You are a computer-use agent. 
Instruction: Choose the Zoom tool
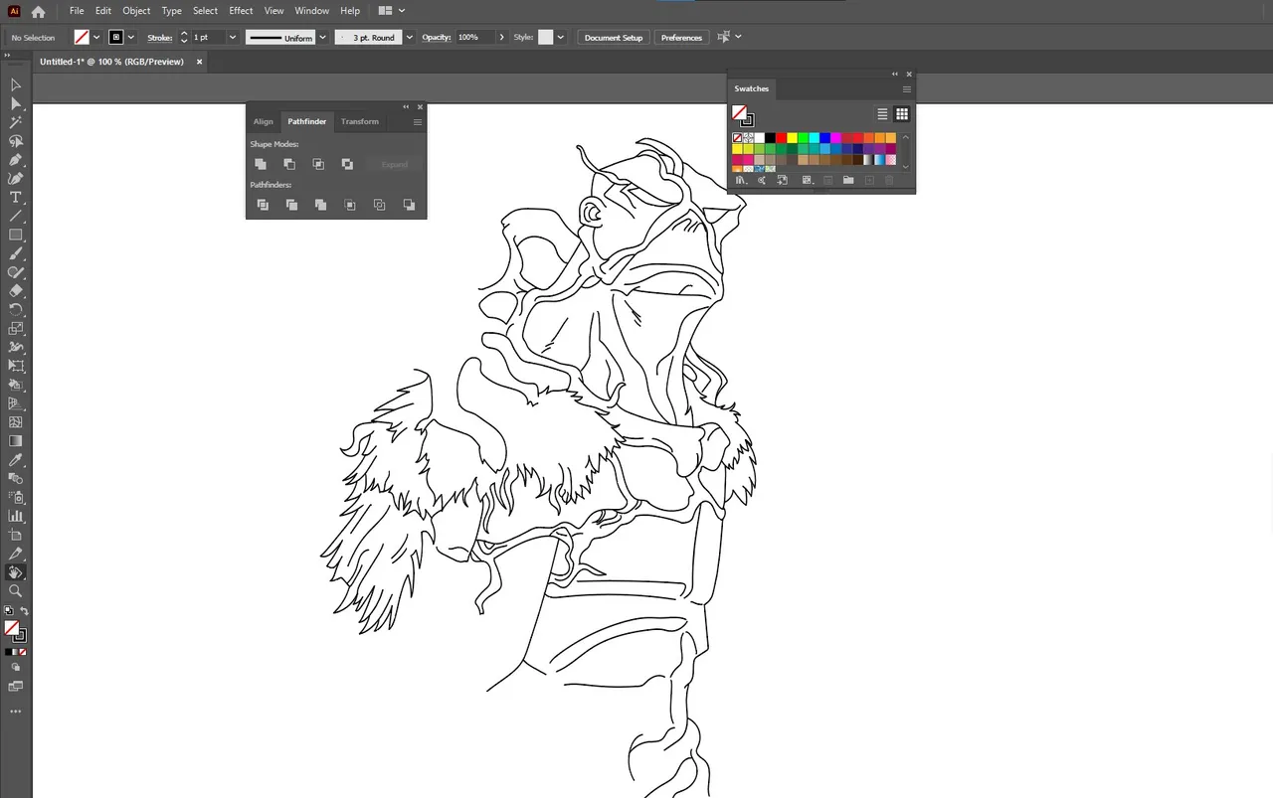16,590
